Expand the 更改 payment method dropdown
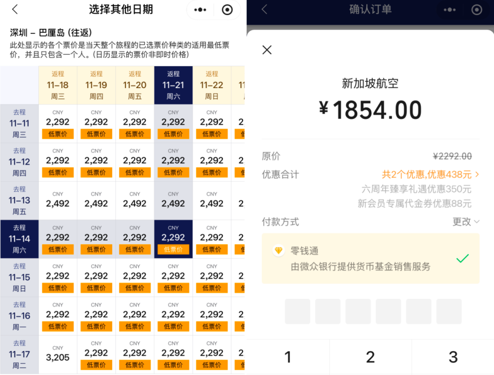The width and height of the screenshot is (494, 375). coord(466,222)
